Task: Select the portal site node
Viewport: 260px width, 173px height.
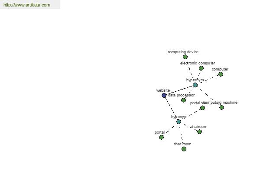Action: [202, 108]
